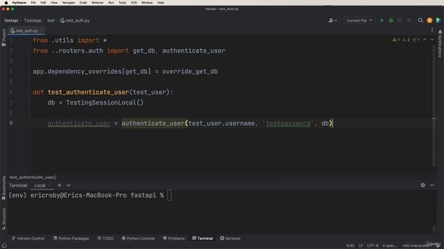Open the Project tool window sidebar button

pos(3,37)
